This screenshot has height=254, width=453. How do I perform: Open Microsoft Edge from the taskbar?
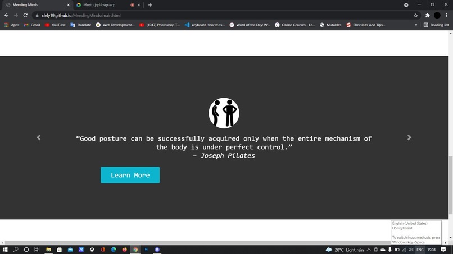click(114, 250)
